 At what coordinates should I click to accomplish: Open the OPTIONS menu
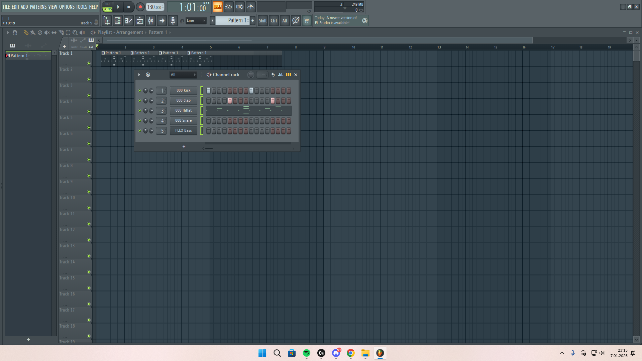[x=67, y=7]
